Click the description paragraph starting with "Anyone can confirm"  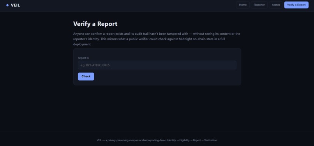tap(157, 39)
